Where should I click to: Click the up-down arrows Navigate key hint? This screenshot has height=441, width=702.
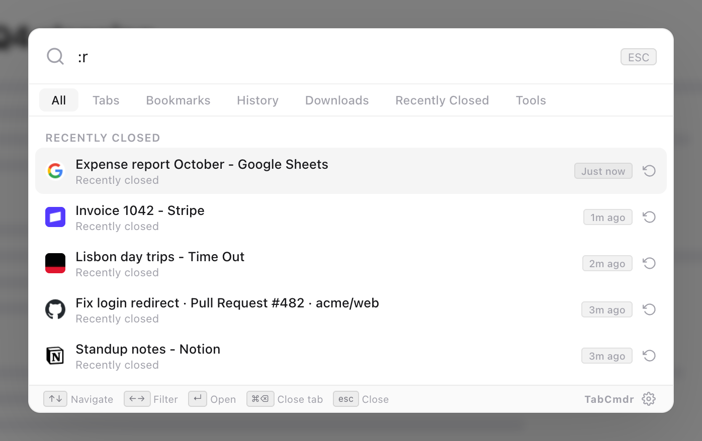point(55,399)
